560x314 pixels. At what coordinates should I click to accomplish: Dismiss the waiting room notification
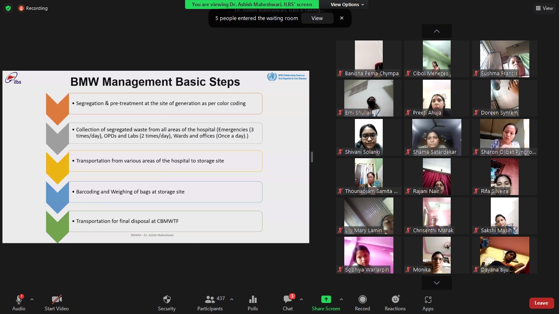(342, 18)
